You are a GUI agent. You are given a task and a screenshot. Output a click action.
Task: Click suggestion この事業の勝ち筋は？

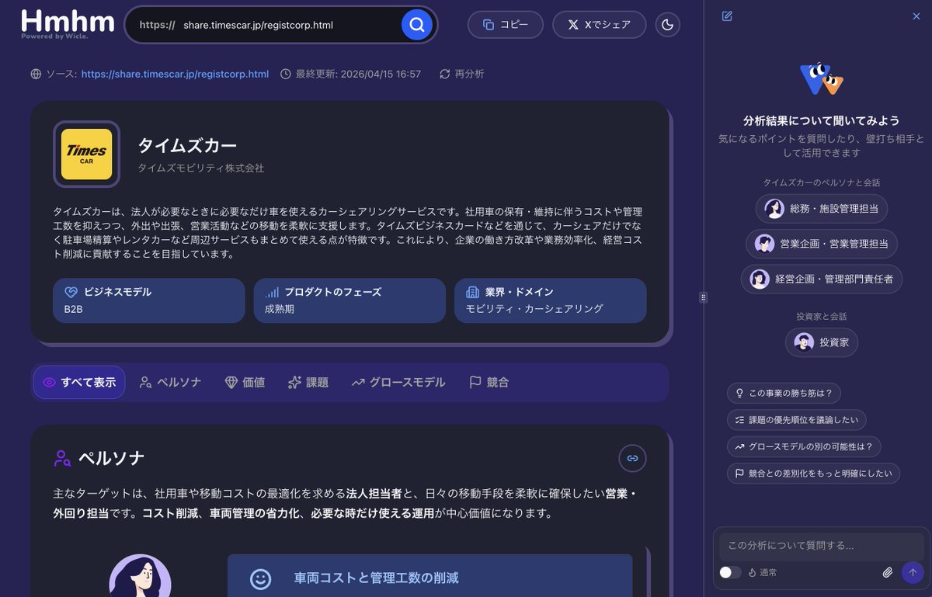click(784, 394)
